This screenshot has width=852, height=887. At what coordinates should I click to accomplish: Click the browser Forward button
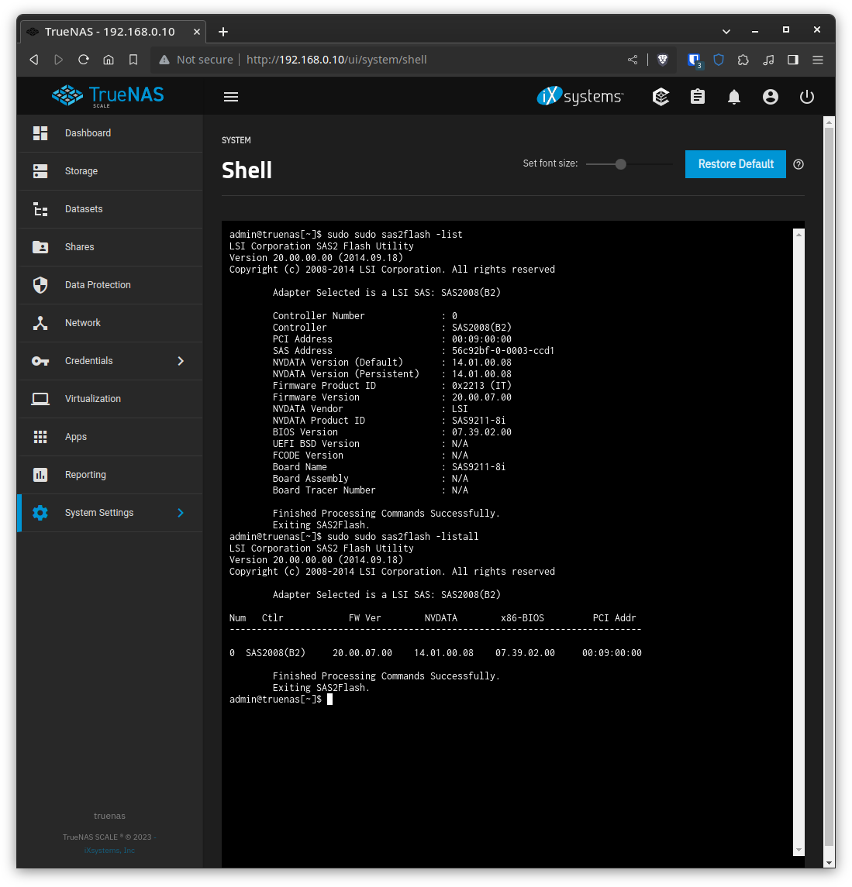pyautogui.click(x=58, y=60)
